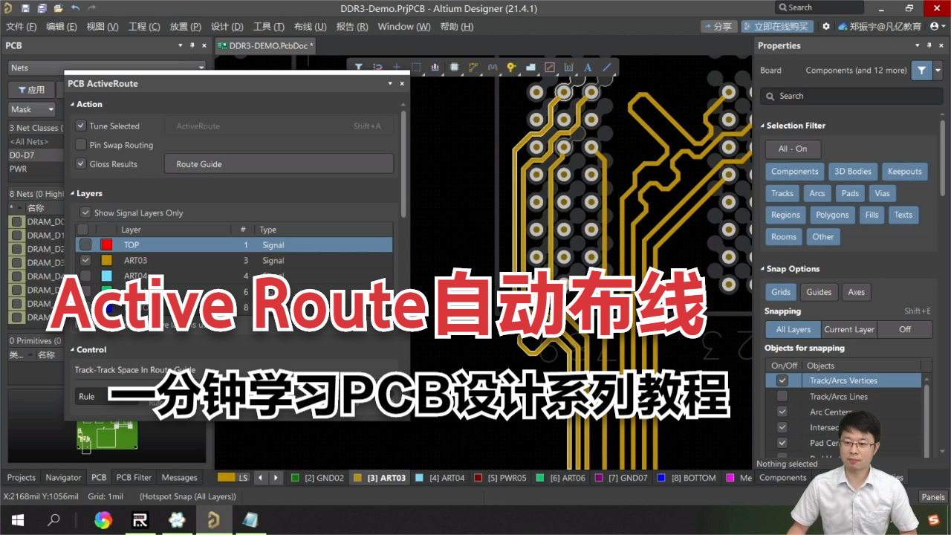
Task: Toggle Tune Selected checkbox
Action: coord(81,126)
